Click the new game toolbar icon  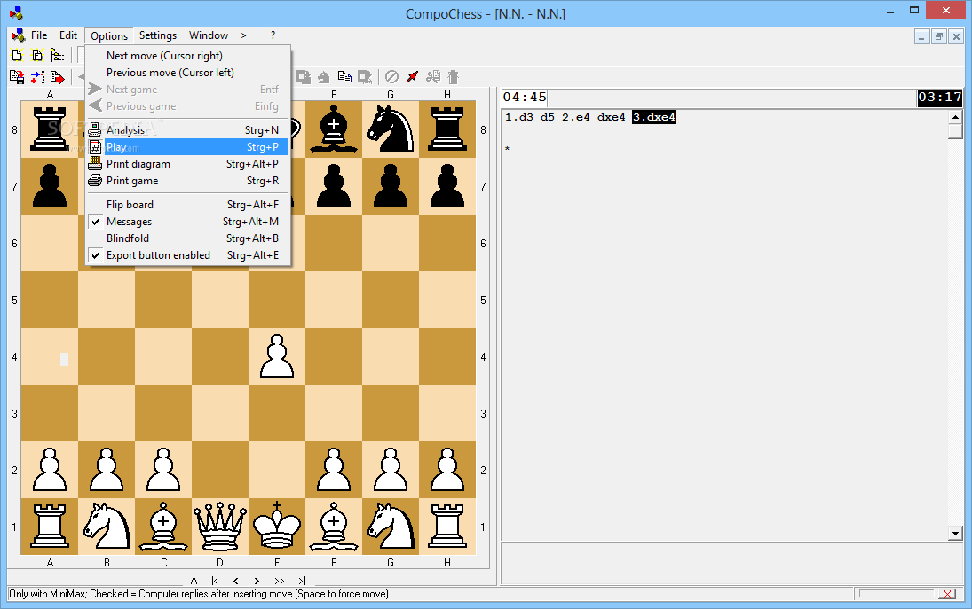click(x=18, y=55)
